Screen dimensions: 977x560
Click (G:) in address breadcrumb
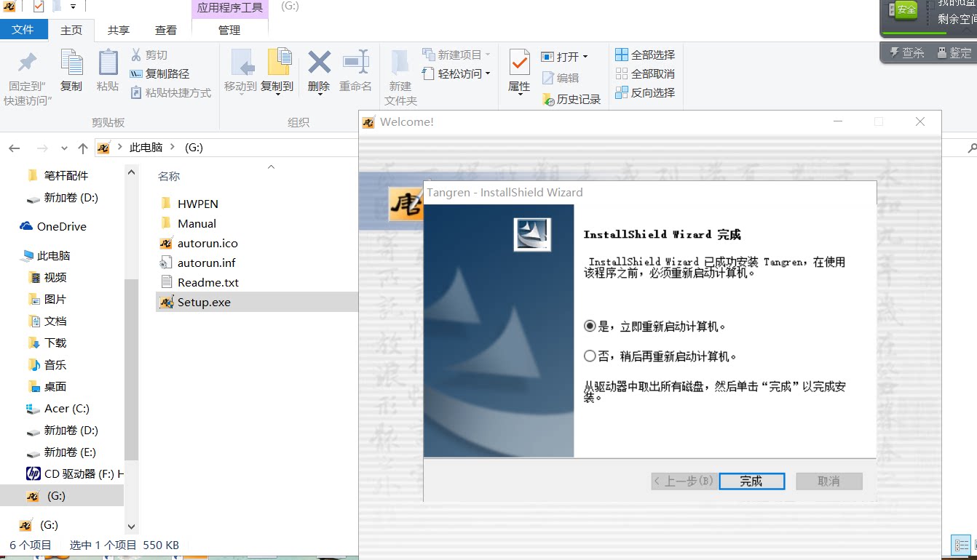194,148
